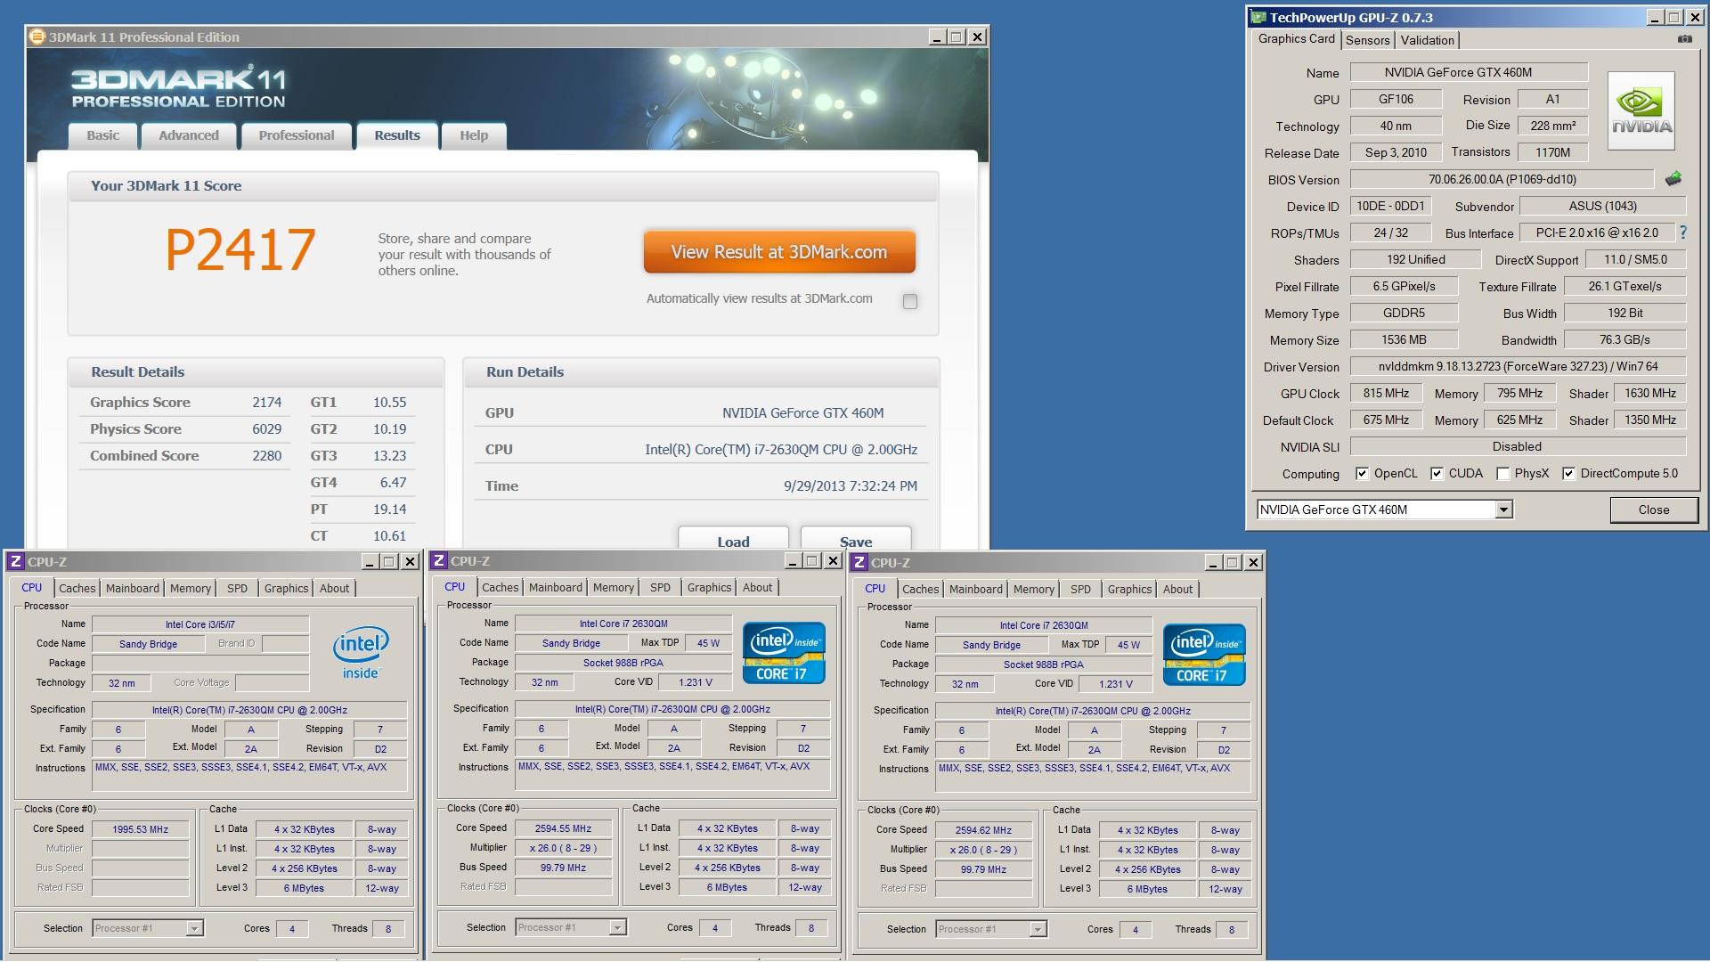Image resolution: width=1710 pixels, height=962 pixels.
Task: Open Mainboard tab in left CPU-Z window
Action: 133,588
